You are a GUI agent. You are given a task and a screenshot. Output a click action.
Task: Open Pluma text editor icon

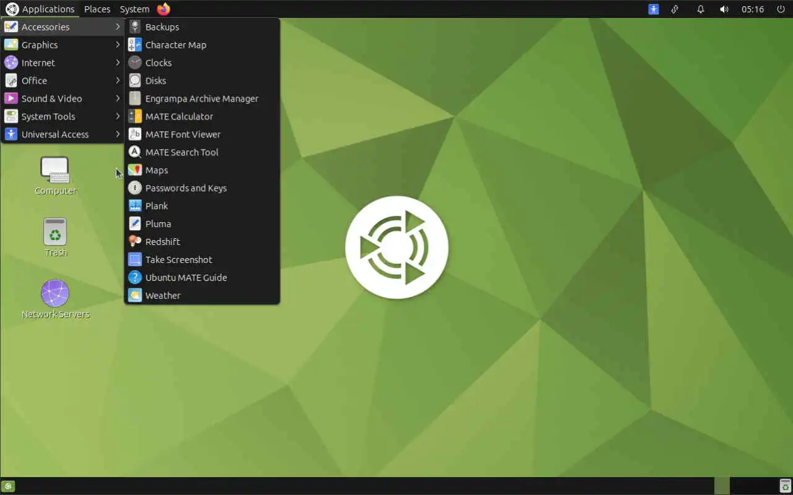[135, 225]
